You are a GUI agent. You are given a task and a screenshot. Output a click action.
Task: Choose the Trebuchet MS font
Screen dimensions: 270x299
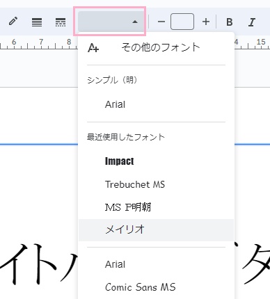coord(156,184)
